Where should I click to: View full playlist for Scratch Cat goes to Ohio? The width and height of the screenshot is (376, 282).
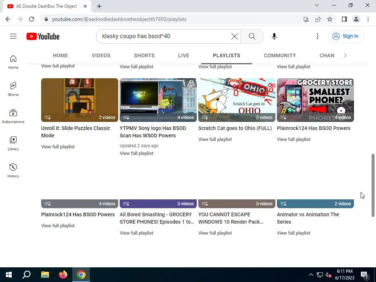coord(215,140)
